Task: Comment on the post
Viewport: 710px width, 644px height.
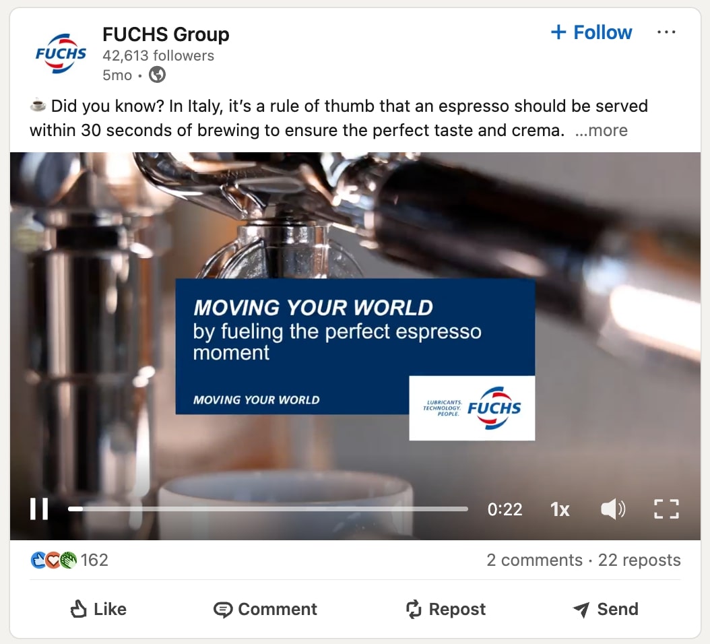Action: point(265,609)
